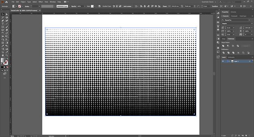Switch to the Libraries tab
Viewport: 254px width, 137px height.
233,12
